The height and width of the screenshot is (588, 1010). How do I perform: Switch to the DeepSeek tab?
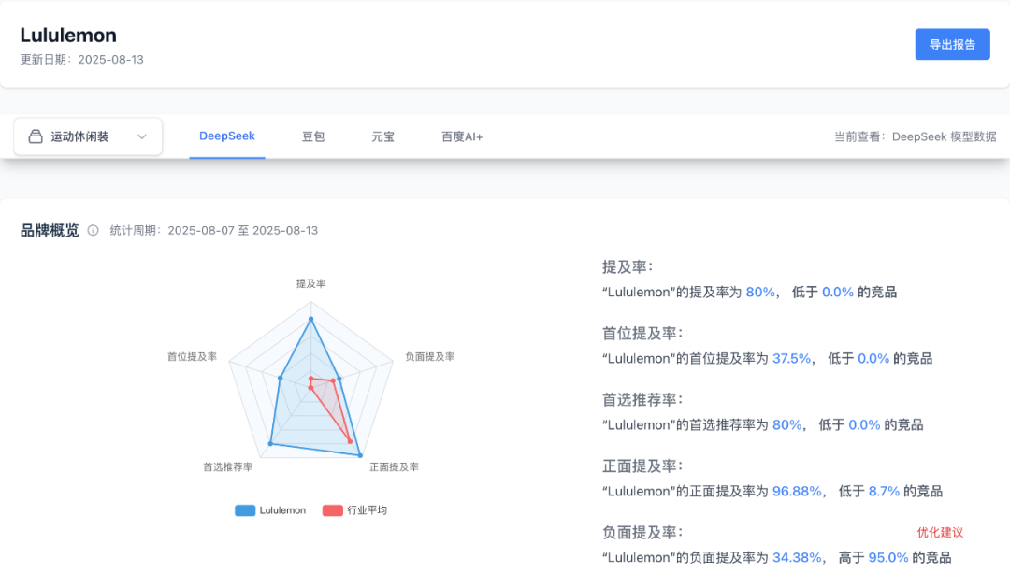226,136
